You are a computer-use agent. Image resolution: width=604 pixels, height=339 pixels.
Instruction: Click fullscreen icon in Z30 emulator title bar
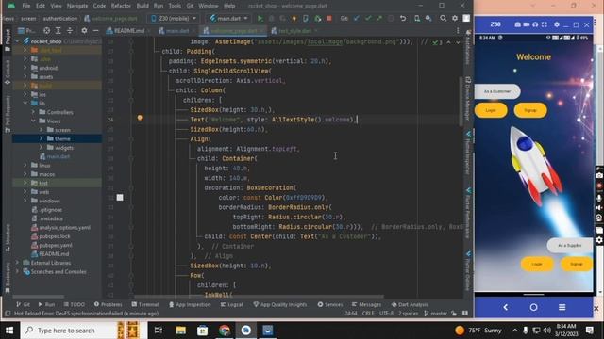(x=545, y=24)
